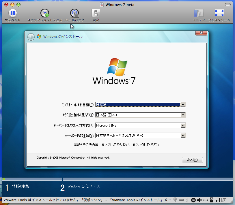The height and width of the screenshot is (205, 235).
Task: Click the キーボードの種類(Y): label
Action: [x=79, y=136]
